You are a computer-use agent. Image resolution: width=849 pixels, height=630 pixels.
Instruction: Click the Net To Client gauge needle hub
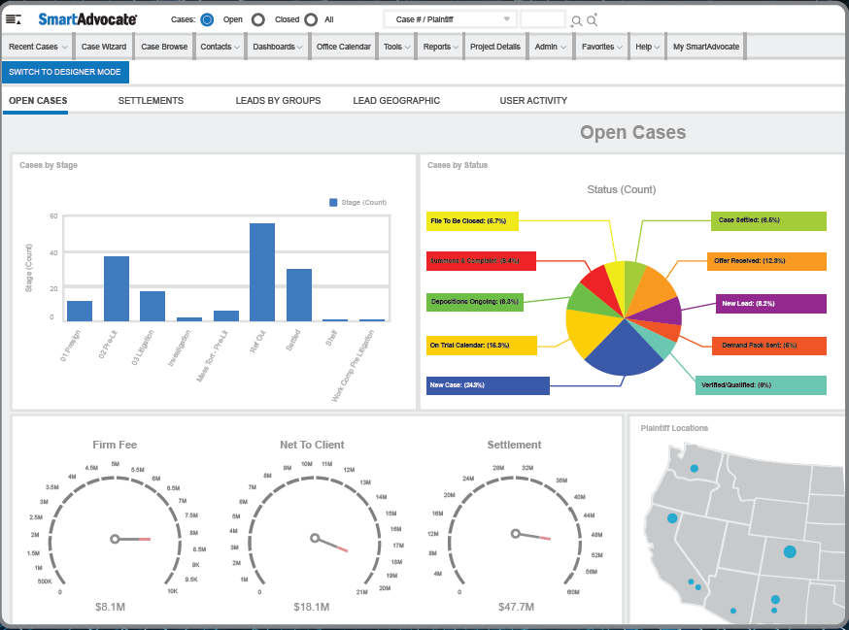(314, 537)
